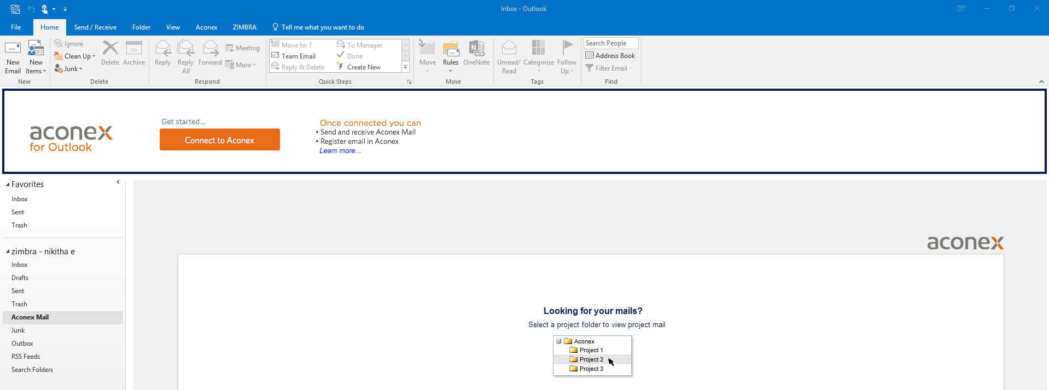Click the OneNote icon
Viewport: 1049px width, 390px height.
tap(476, 48)
